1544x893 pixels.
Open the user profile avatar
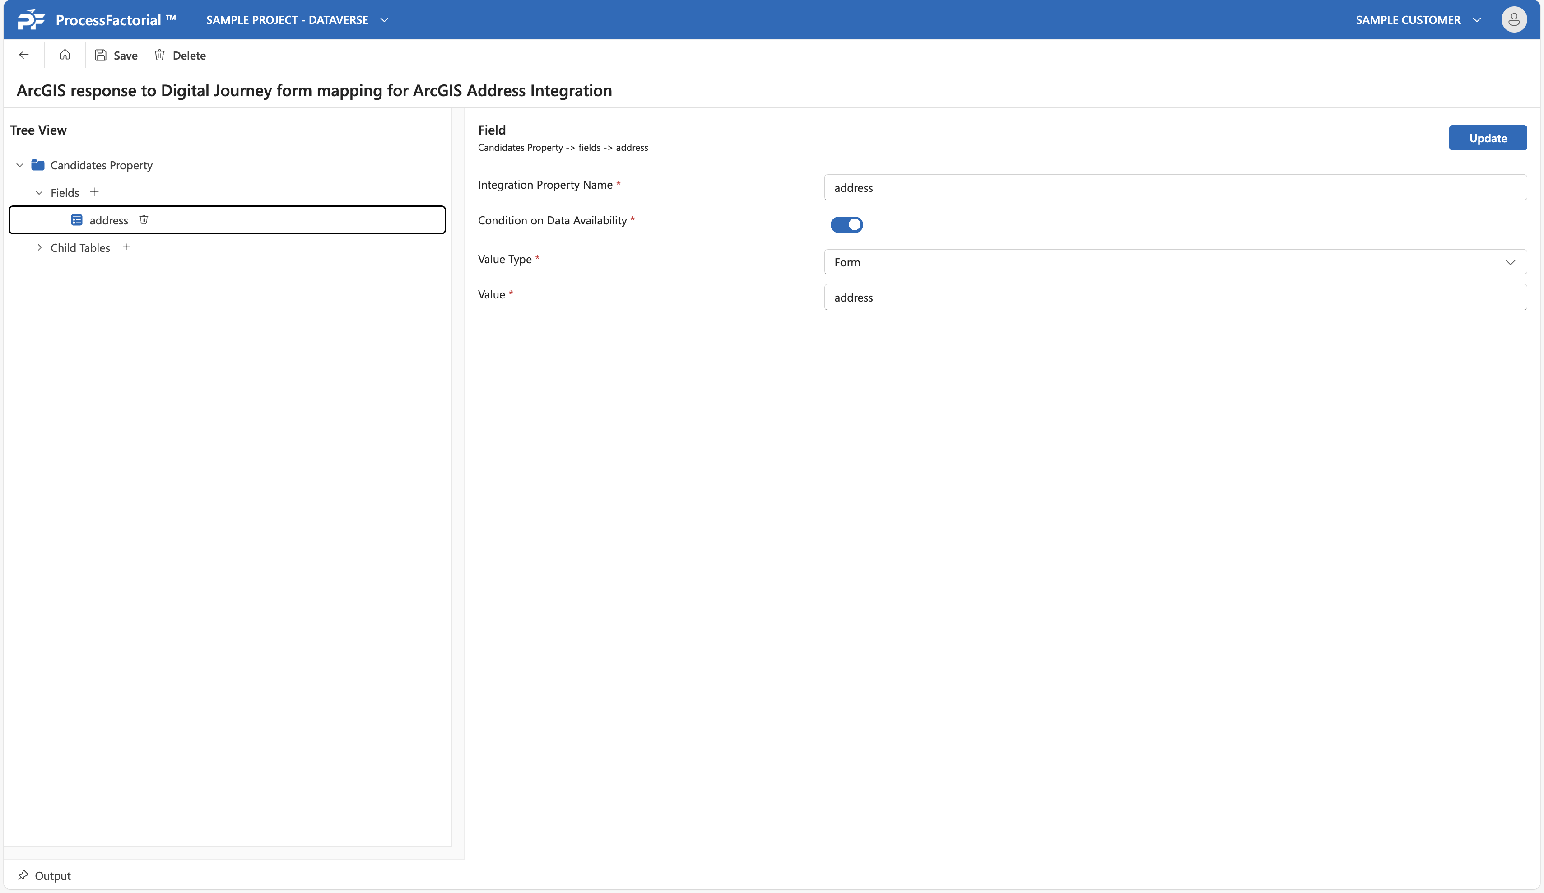click(x=1513, y=19)
